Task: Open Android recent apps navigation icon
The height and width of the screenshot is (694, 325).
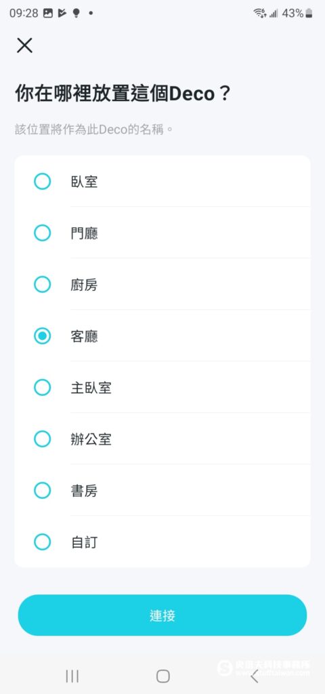Action: tap(72, 676)
